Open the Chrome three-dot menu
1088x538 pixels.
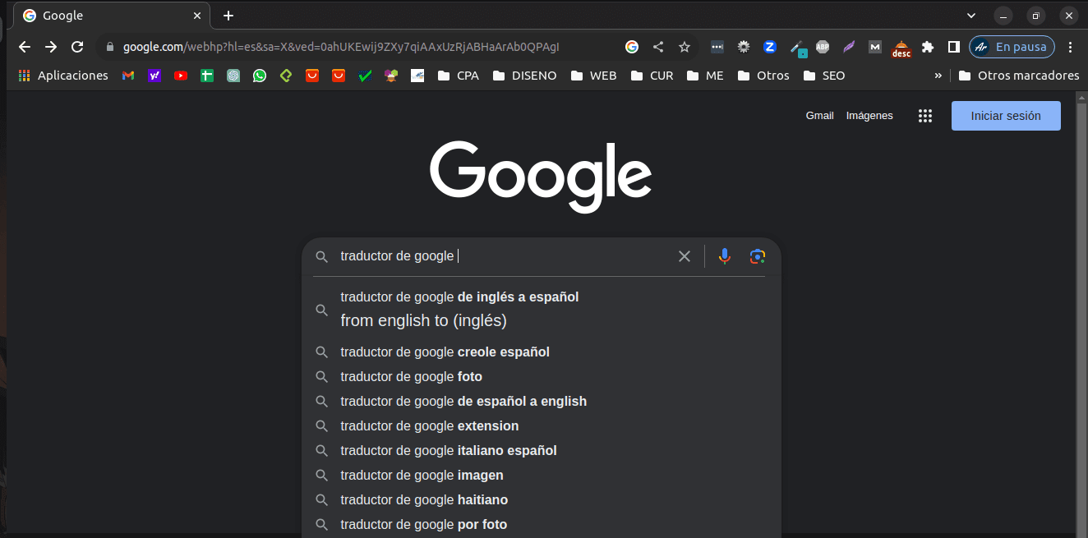tap(1070, 47)
